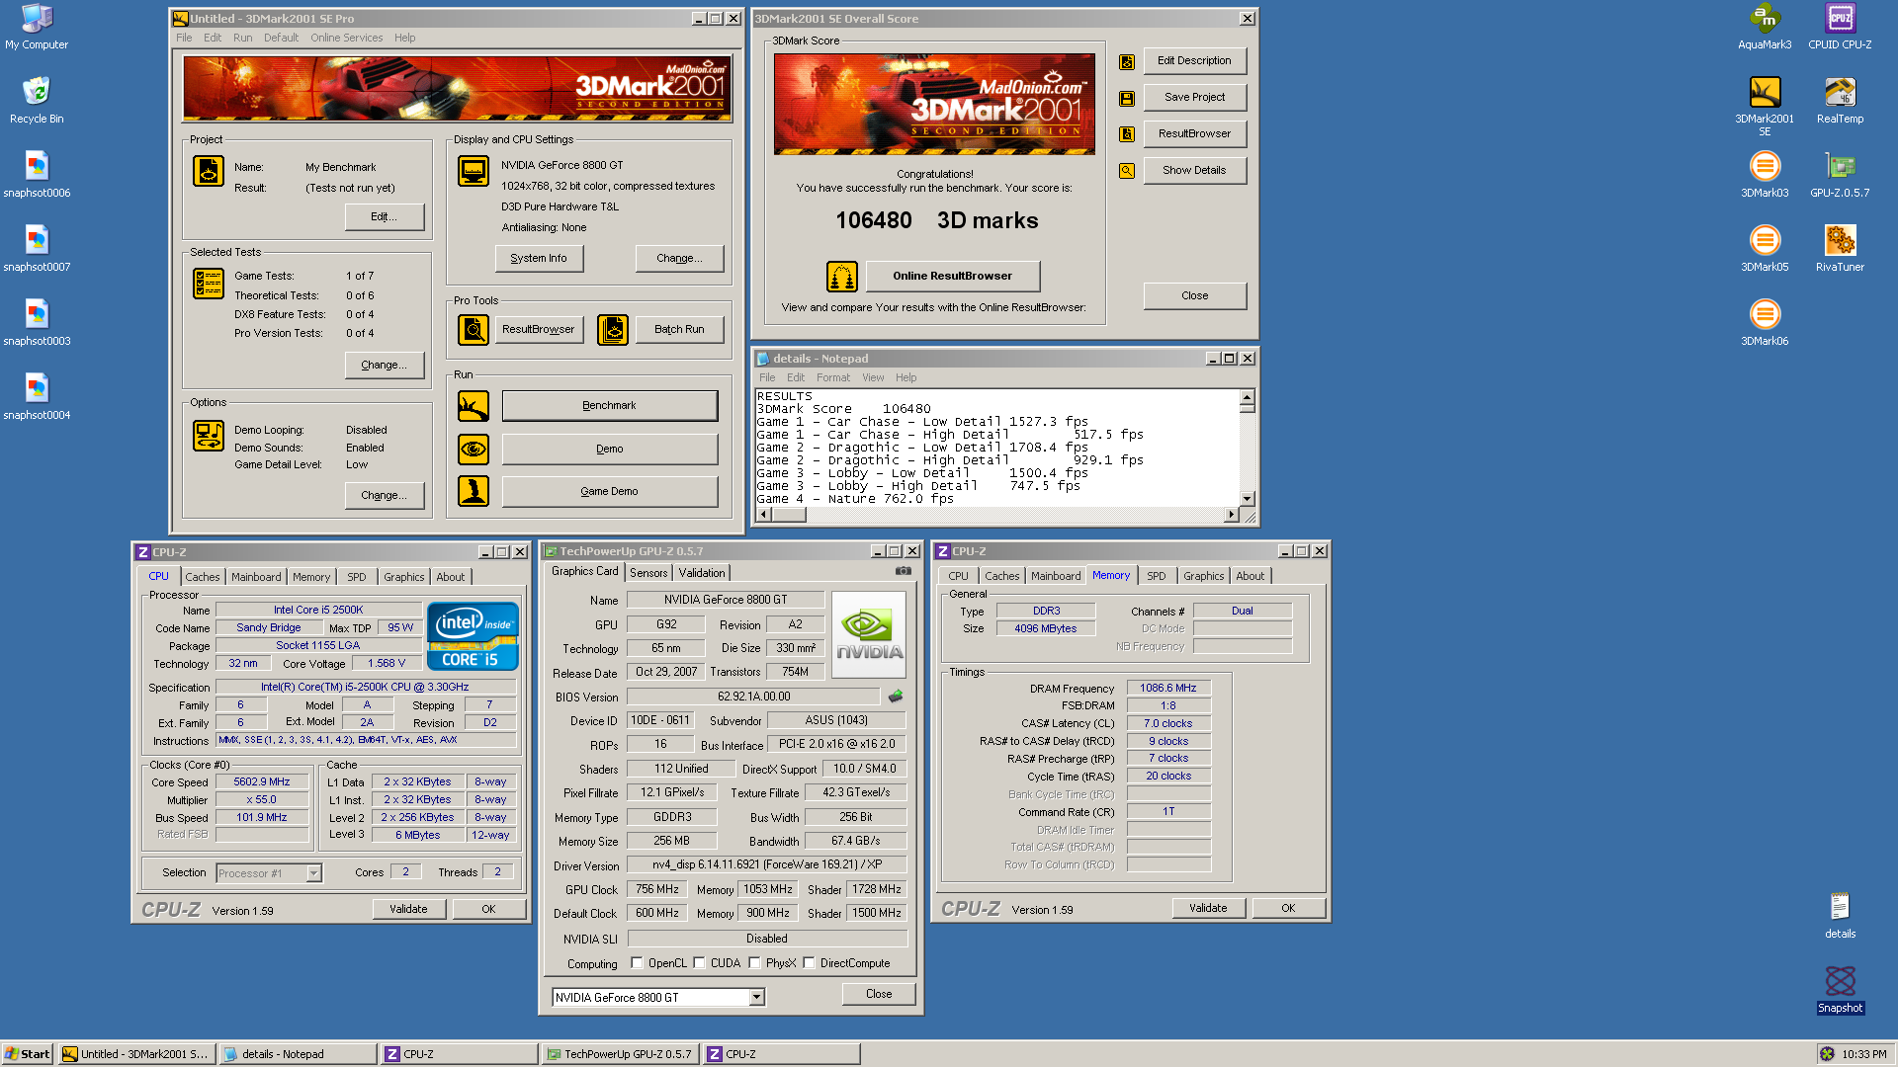Image resolution: width=1898 pixels, height=1067 pixels.
Task: Open the Format menu in Notepad
Action: click(833, 377)
